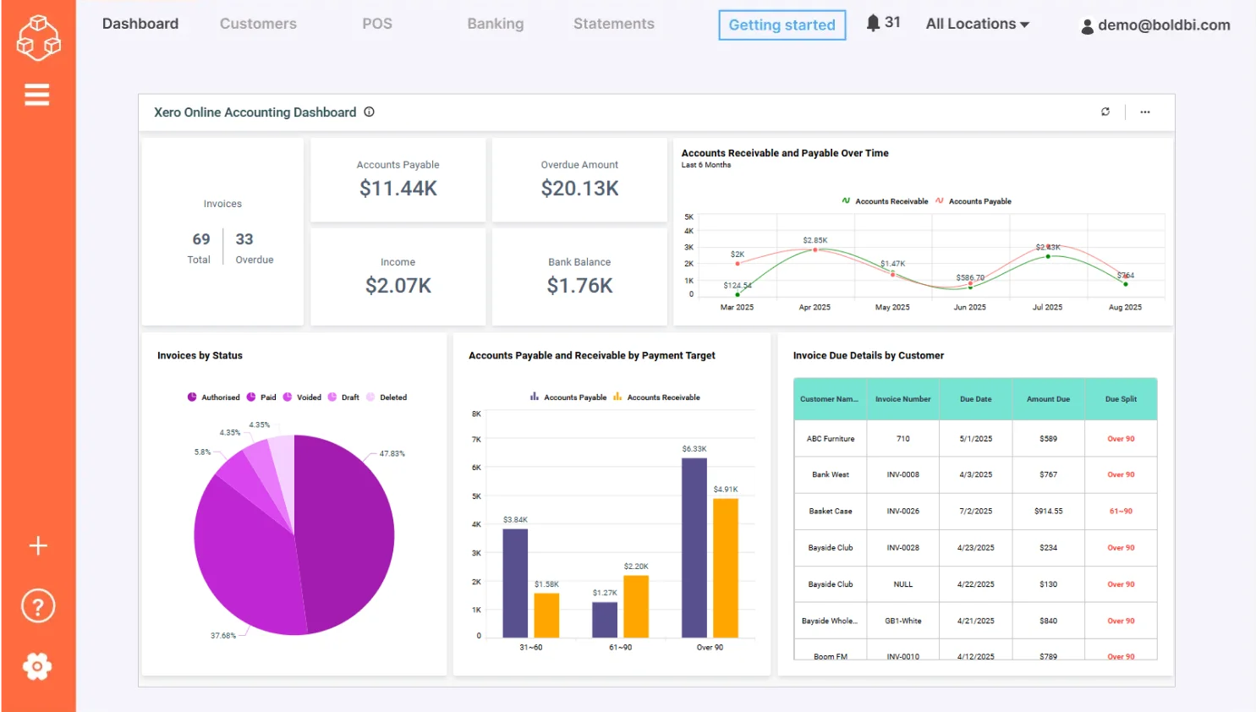Click the user profile icon for demo@boldbi.com
This screenshot has width=1256, height=712.
(x=1086, y=25)
